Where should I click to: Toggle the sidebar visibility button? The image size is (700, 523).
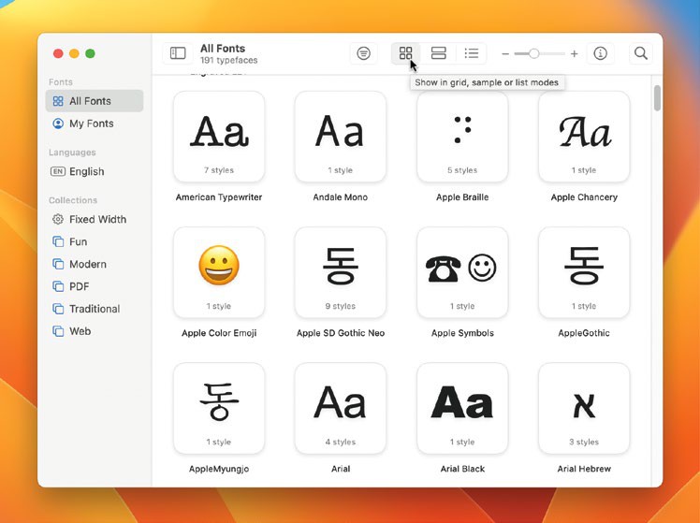coord(178,54)
